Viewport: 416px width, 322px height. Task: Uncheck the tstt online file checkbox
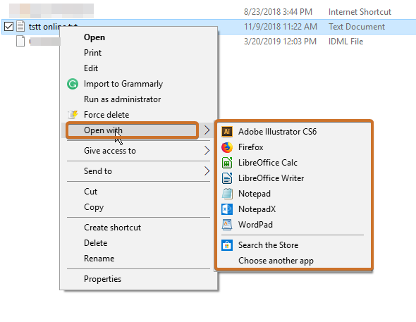pyautogui.click(x=8, y=27)
